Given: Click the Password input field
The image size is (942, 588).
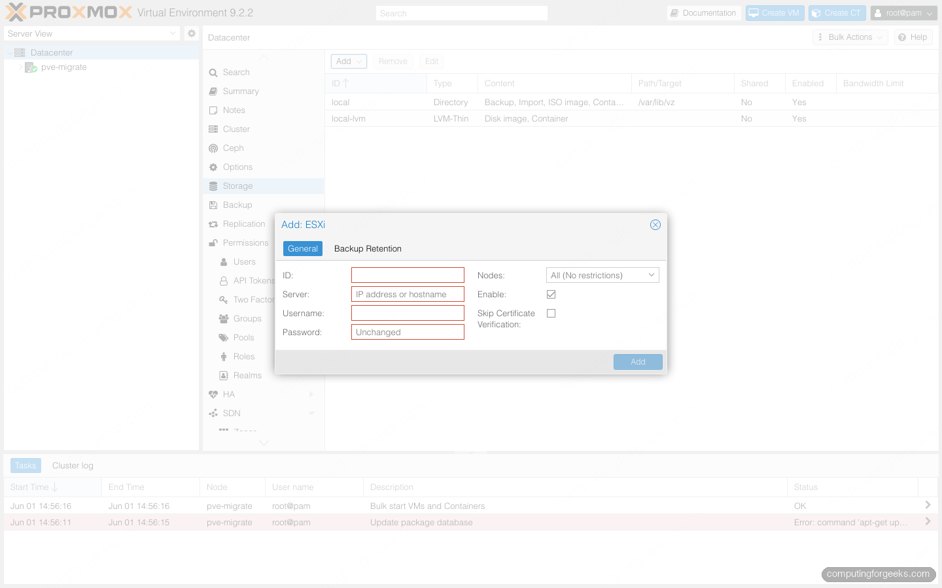Looking at the screenshot, I should (408, 332).
